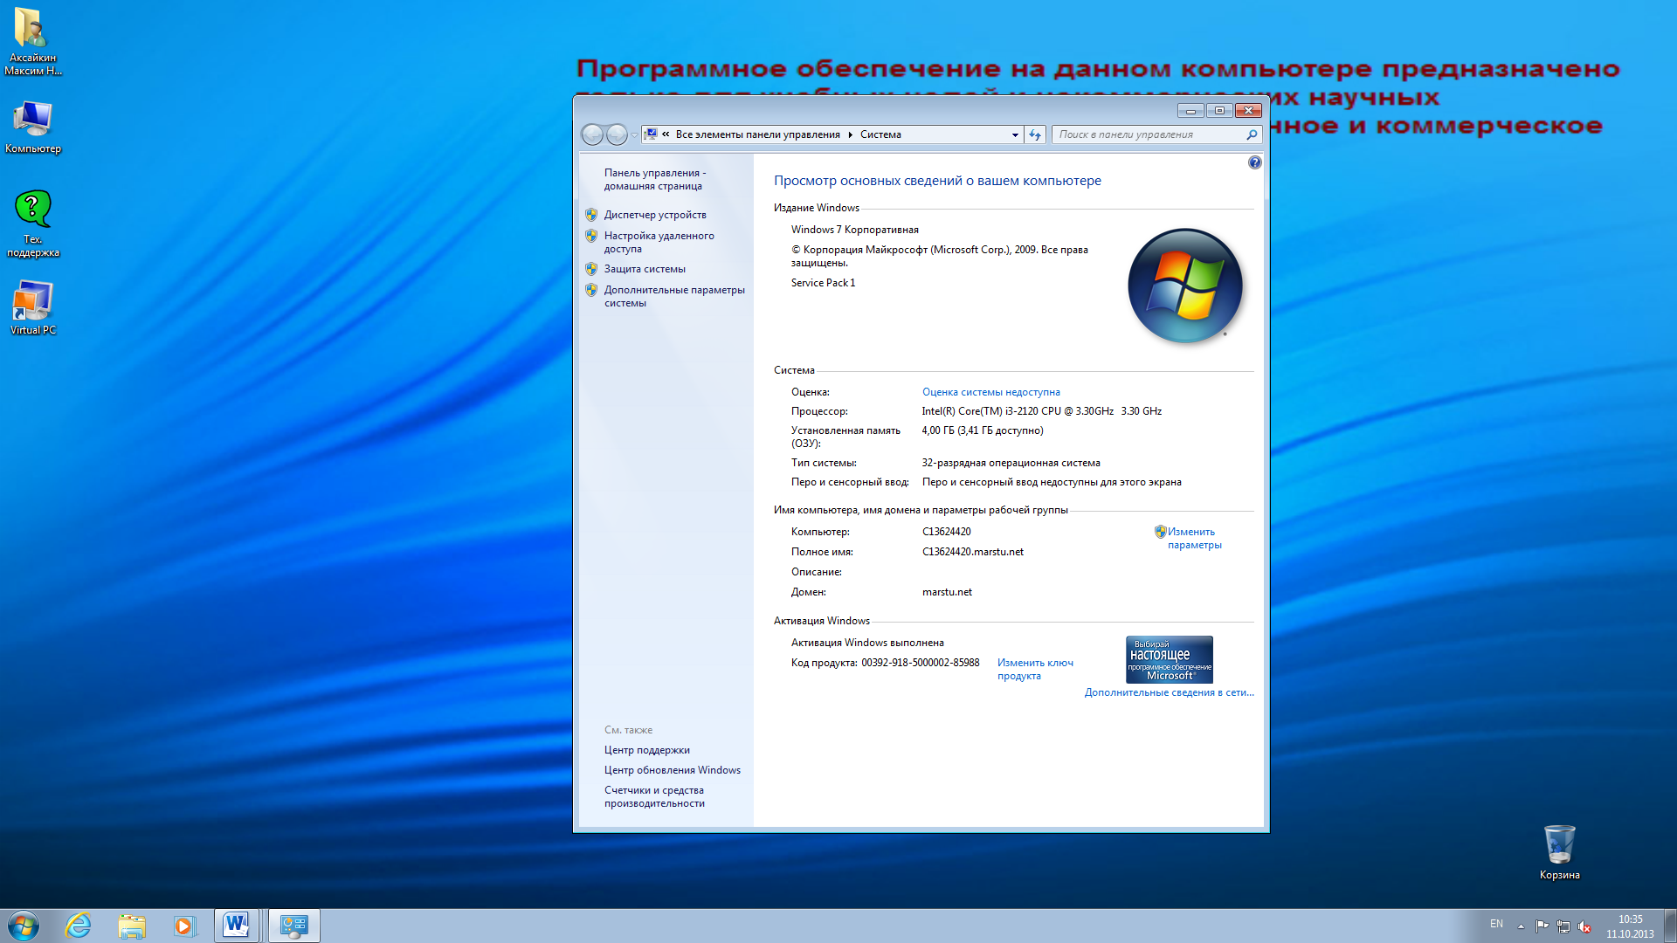Open Защита системы link
Screen dimensions: 1677x943
tap(645, 269)
